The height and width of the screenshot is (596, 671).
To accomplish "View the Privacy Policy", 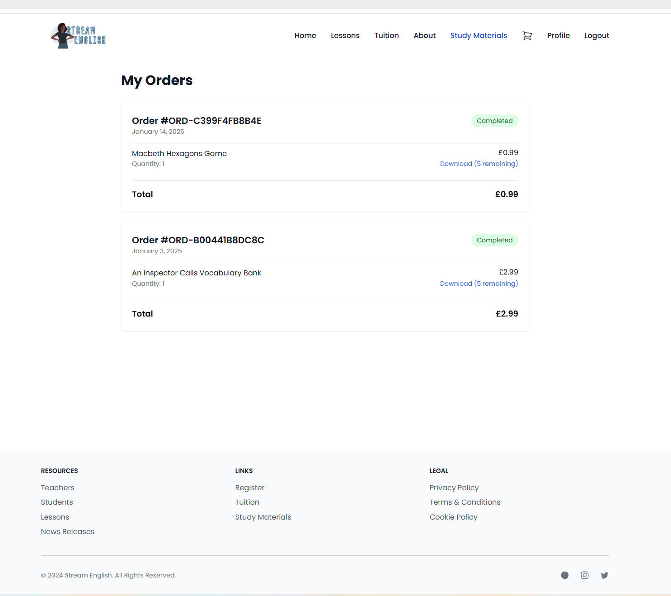I will [454, 487].
